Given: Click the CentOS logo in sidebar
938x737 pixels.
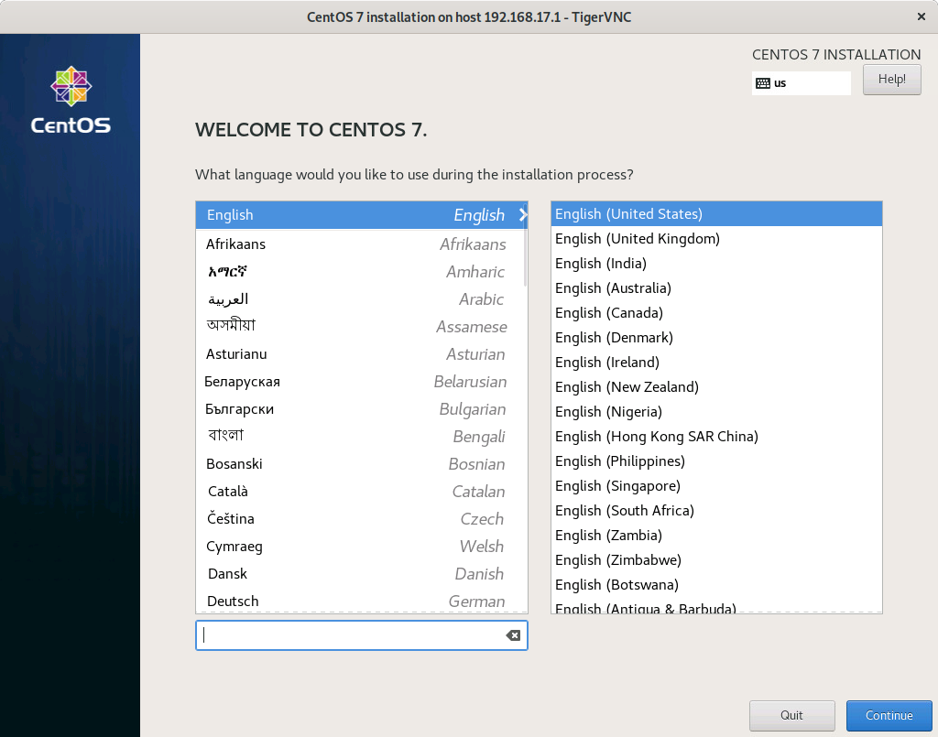Looking at the screenshot, I should pos(71,100).
